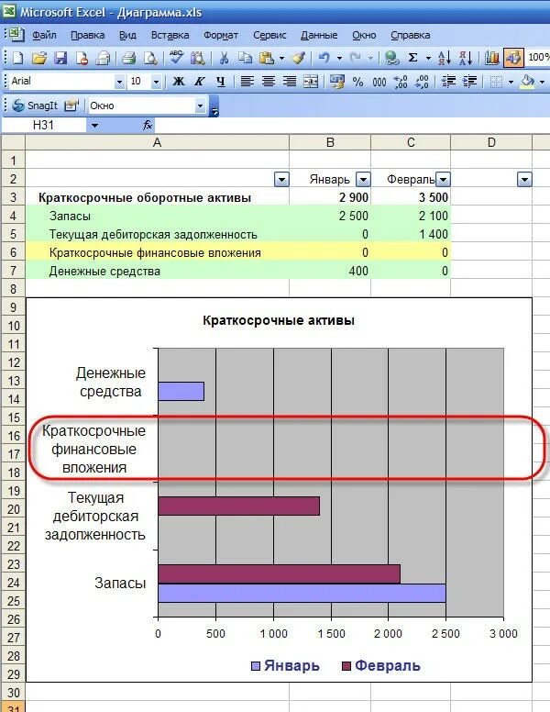
Task: Open the Январь autofilter dropdown
Action: pos(363,180)
